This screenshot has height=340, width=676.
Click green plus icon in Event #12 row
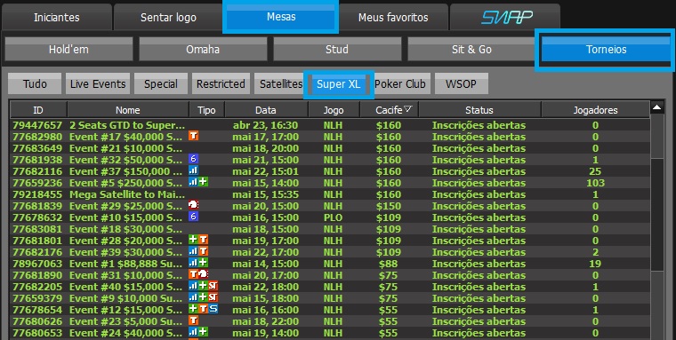[x=194, y=309]
